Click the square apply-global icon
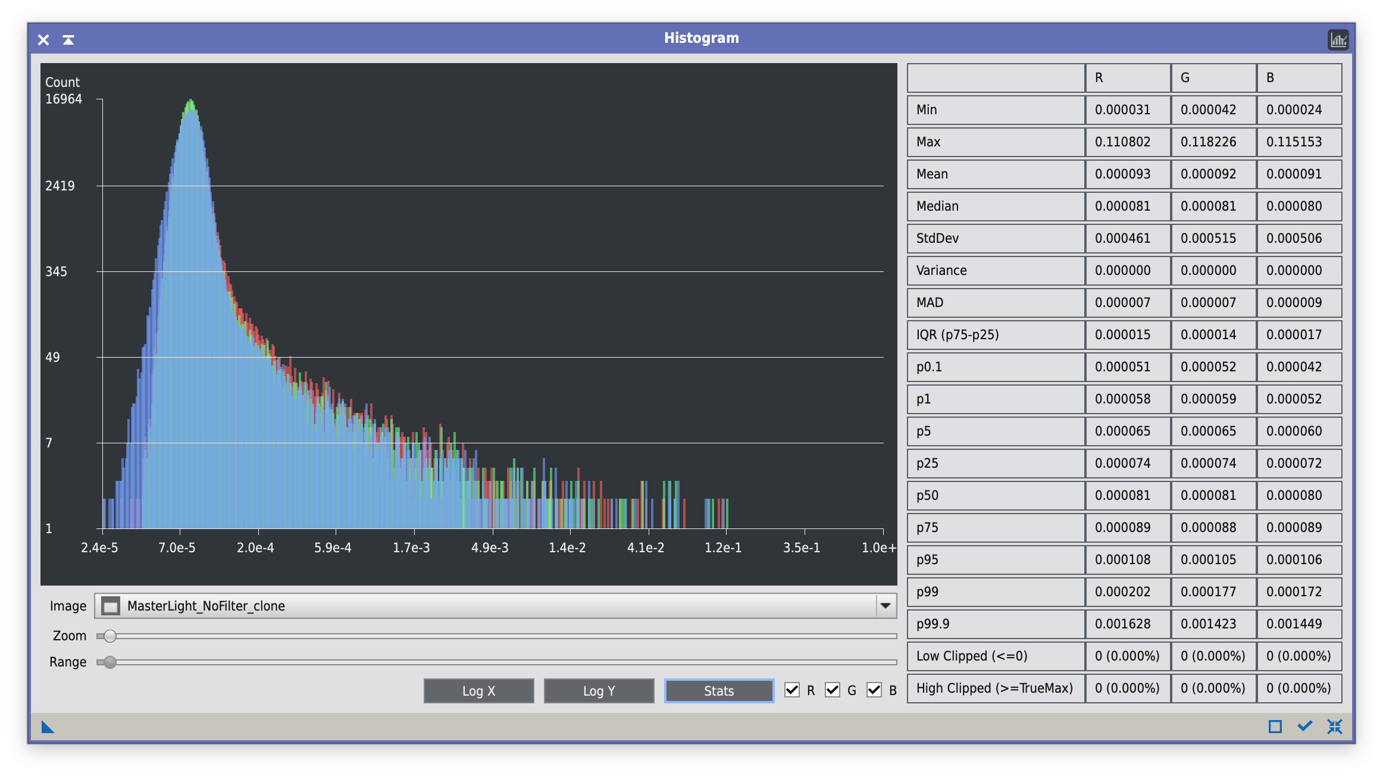This screenshot has height=776, width=1383. tap(1275, 727)
